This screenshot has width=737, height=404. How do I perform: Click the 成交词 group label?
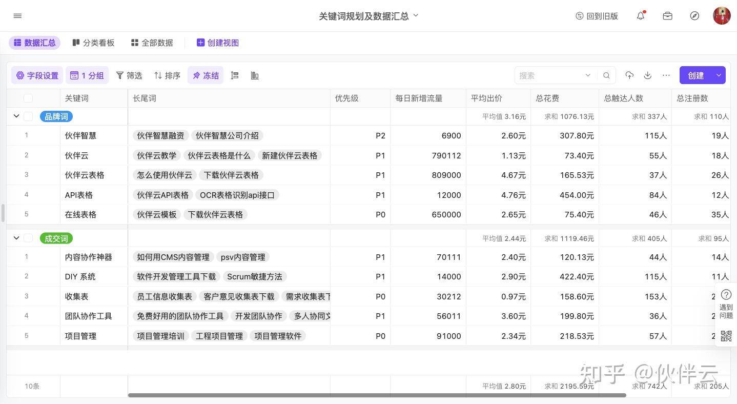[56, 238]
